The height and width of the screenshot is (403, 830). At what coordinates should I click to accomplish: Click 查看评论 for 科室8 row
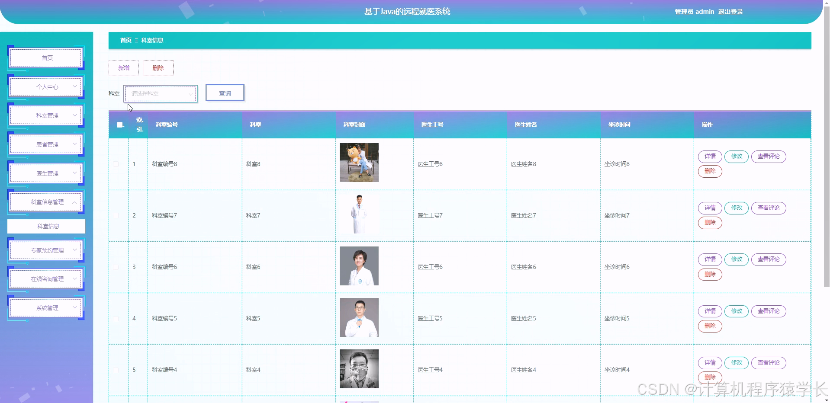pyautogui.click(x=769, y=157)
